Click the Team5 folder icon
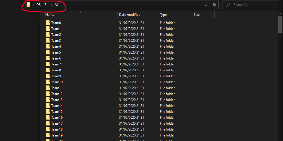The image size is (283, 141). (x=48, y=52)
